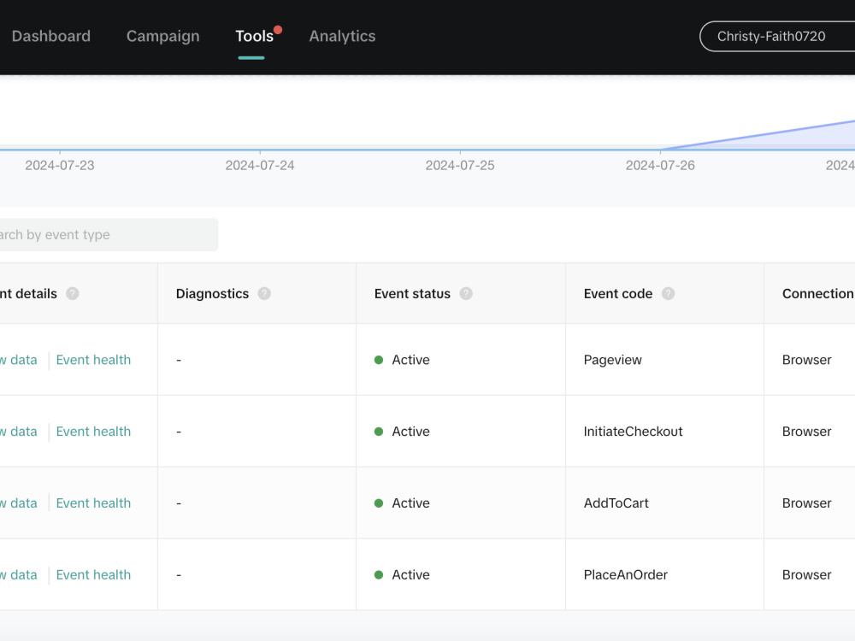855x641 pixels.
Task: Click help icon next to Event code
Action: (668, 294)
